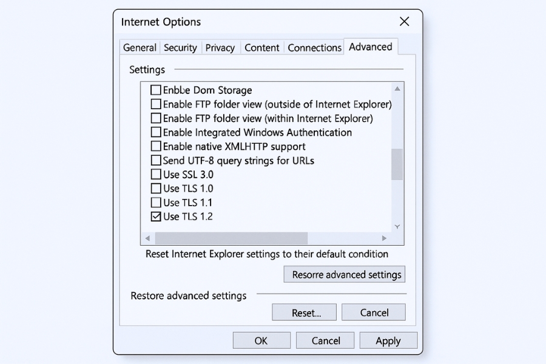This screenshot has width=546, height=364.
Task: Toggle Send UTF-8 query strings option
Action: [156, 161]
